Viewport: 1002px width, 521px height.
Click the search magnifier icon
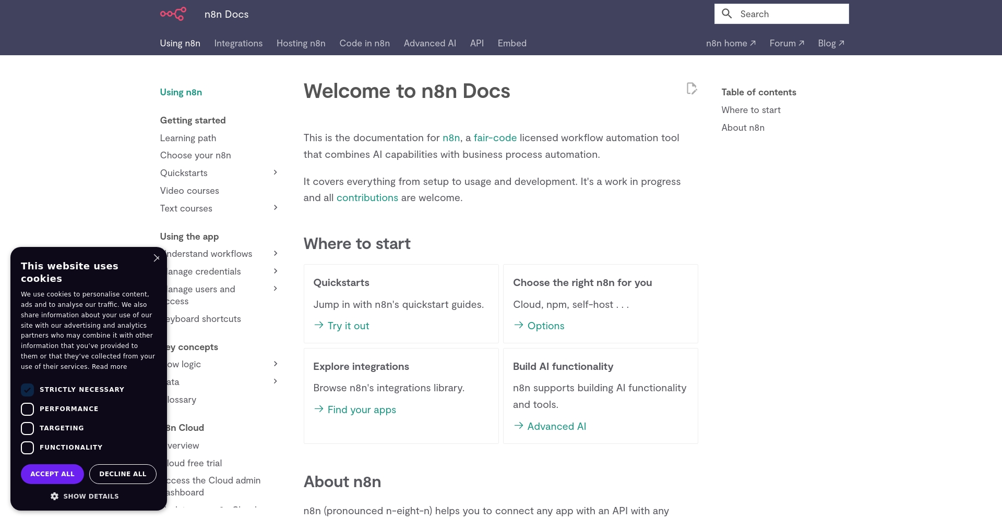tap(727, 14)
